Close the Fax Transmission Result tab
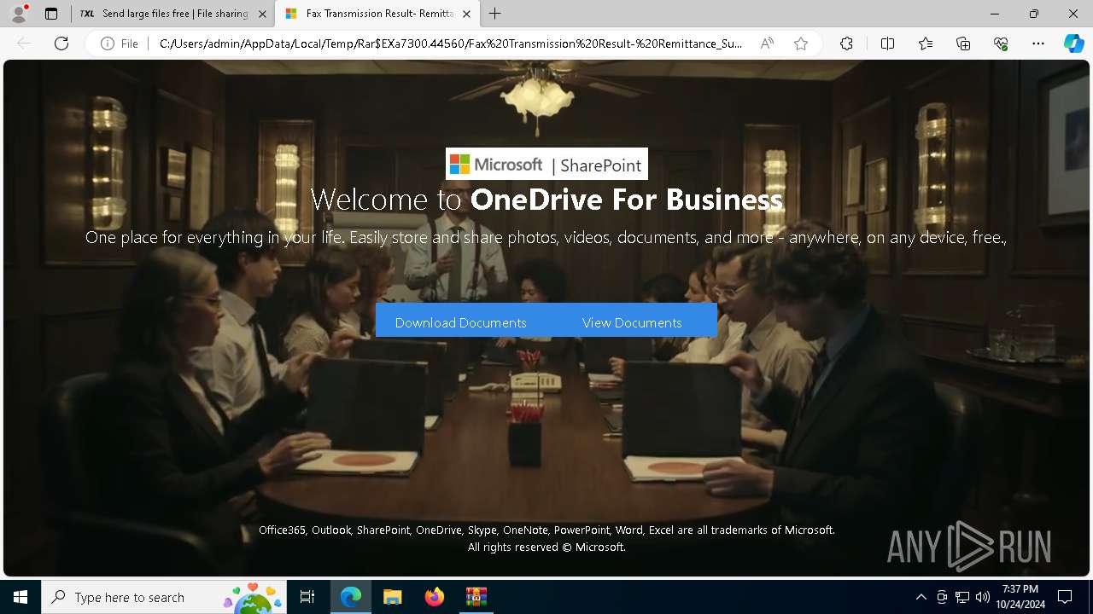 coord(466,14)
